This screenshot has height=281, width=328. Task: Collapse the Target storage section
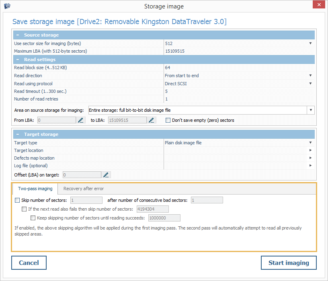tap(18, 134)
